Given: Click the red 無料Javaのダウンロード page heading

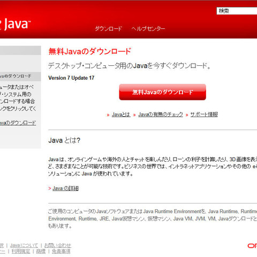Looking at the screenshot, I should click(x=90, y=51).
